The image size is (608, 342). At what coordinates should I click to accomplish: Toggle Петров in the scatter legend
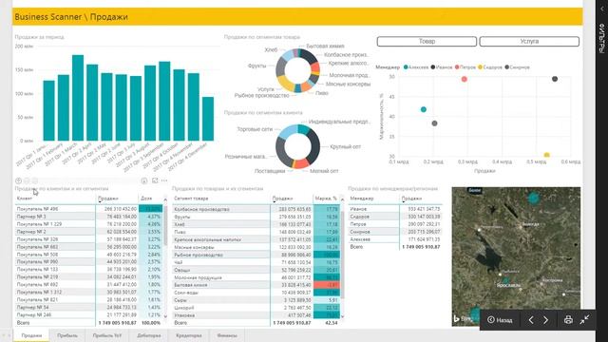[465, 67]
